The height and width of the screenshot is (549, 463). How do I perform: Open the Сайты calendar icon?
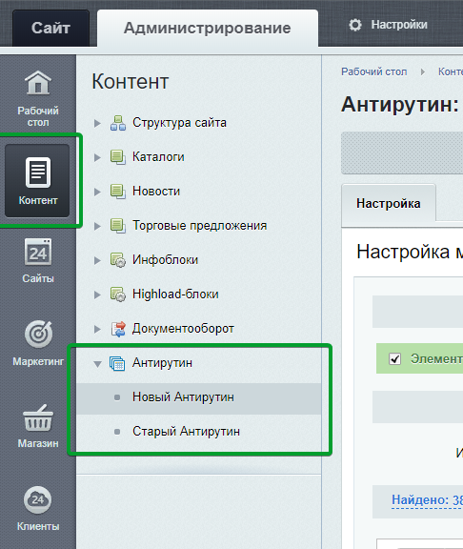[x=38, y=252]
